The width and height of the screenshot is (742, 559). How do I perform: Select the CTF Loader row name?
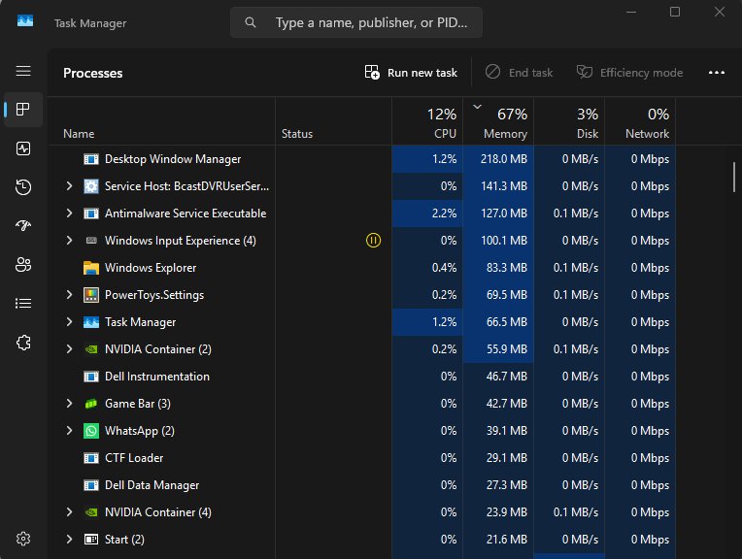tap(134, 458)
